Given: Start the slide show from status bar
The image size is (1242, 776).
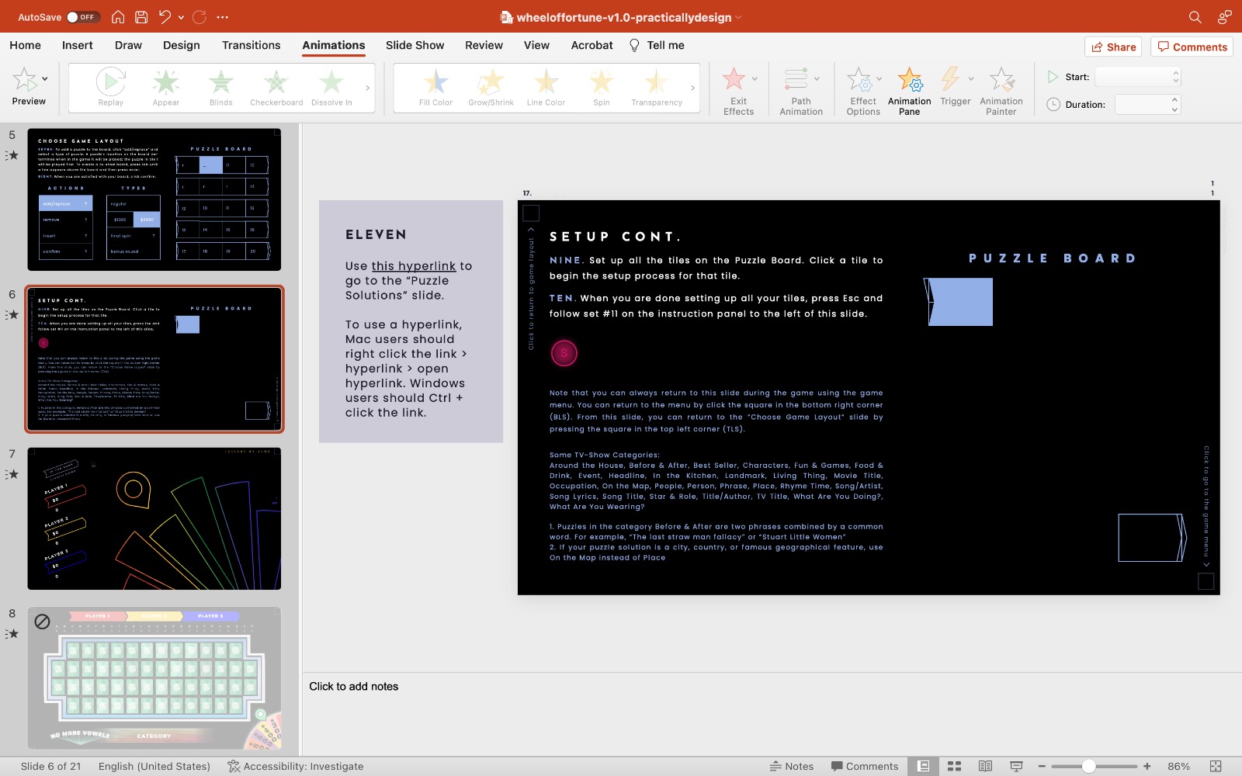Looking at the screenshot, I should click(x=1016, y=766).
